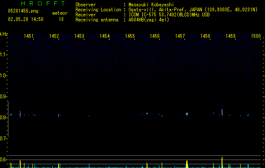
Task: Click the 0.8 kHz frequency axis label
Action: (x=3, y=118)
